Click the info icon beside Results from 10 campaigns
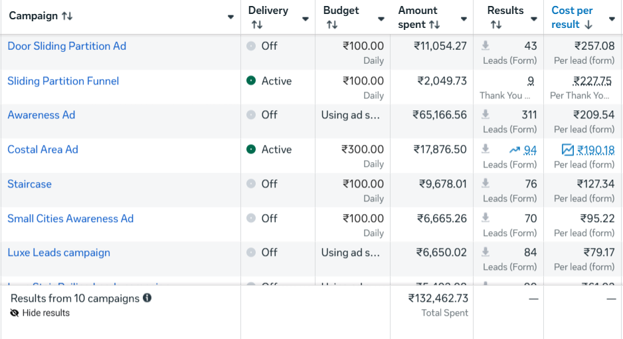 [147, 298]
